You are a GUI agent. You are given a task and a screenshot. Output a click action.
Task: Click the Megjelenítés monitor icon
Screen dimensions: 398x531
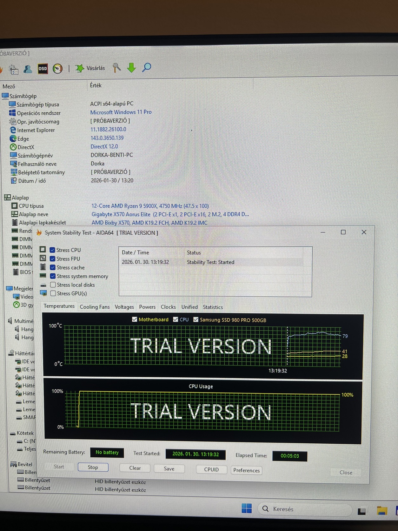10,288
